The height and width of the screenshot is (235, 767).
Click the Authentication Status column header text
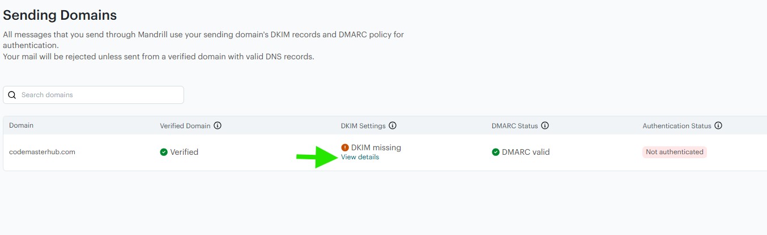click(676, 125)
